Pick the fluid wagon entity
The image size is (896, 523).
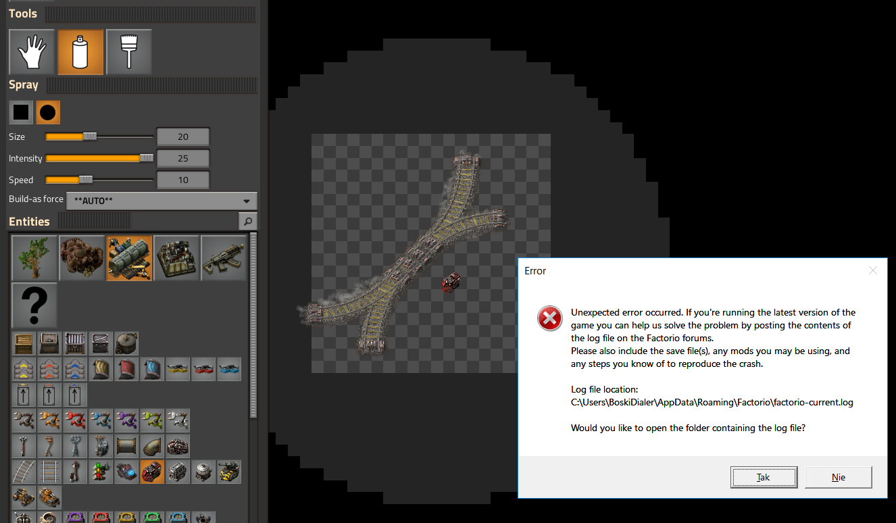coord(204,472)
